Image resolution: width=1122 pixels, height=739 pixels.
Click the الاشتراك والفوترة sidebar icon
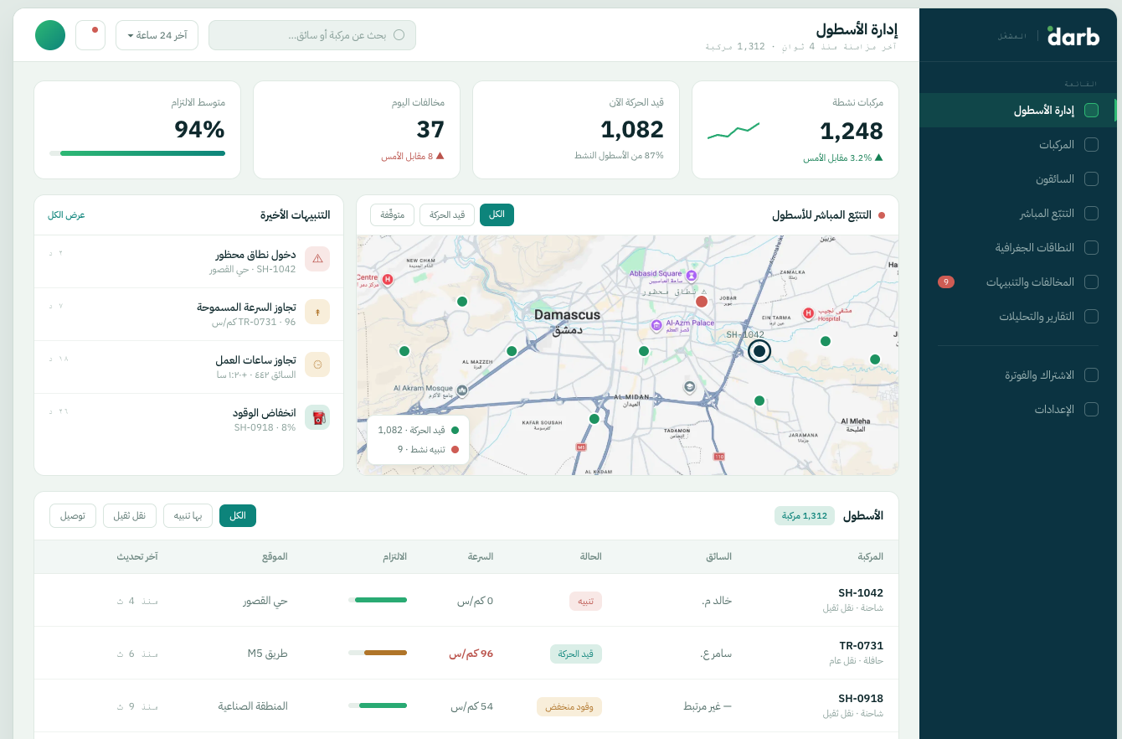[x=1091, y=375]
